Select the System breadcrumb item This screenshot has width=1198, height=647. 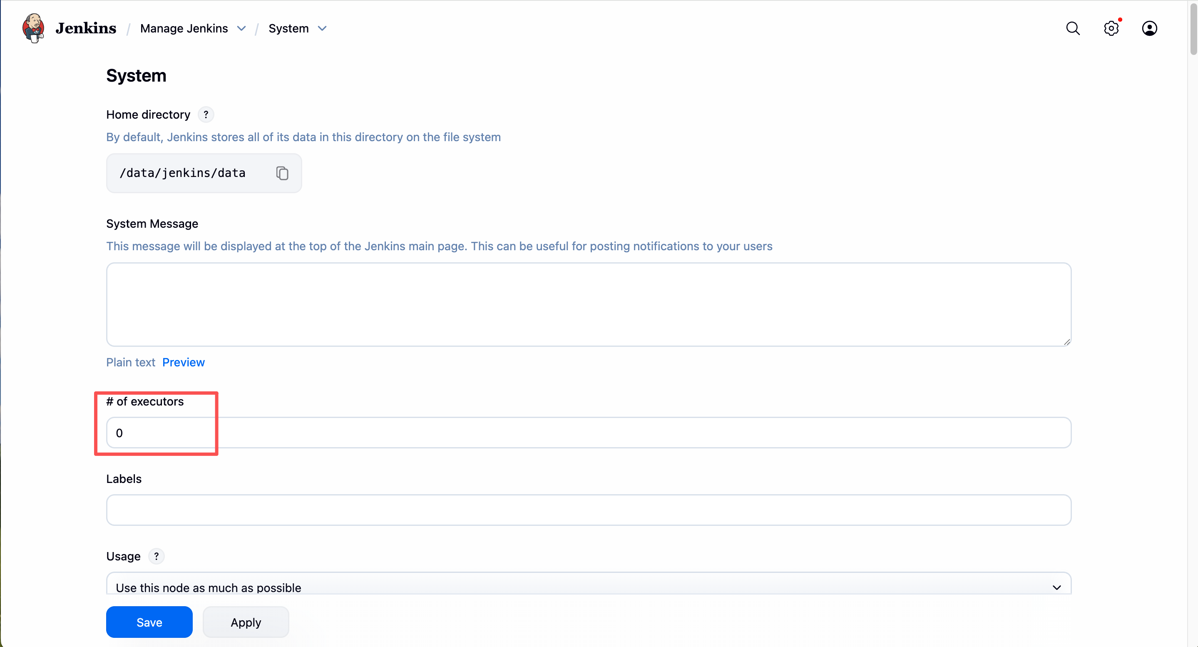coord(288,28)
